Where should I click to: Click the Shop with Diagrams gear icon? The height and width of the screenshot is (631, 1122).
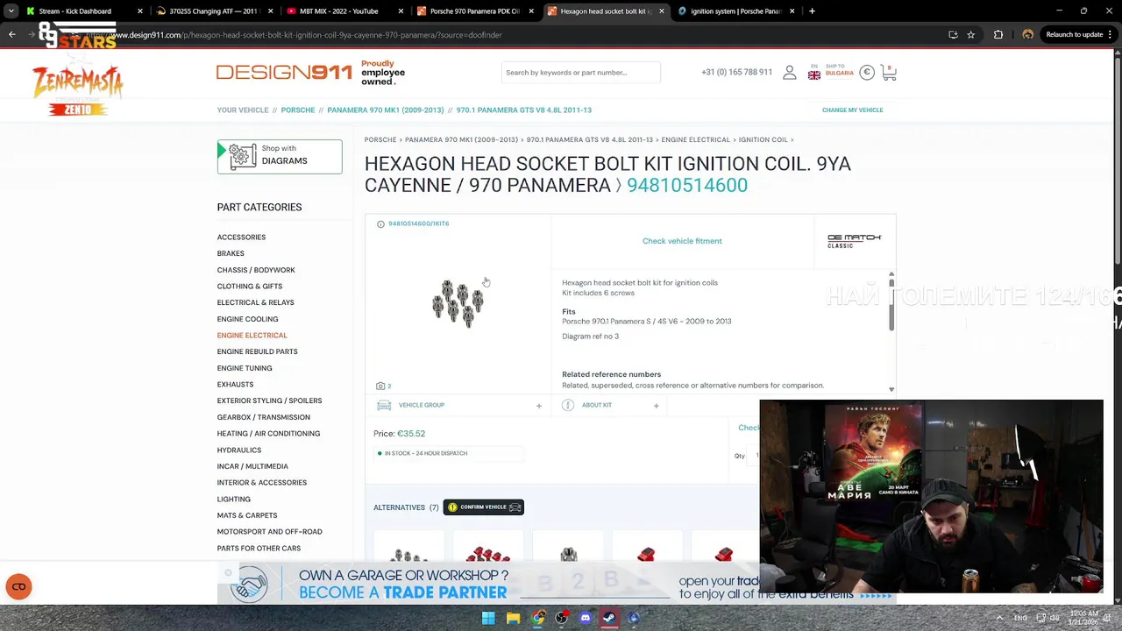(242, 156)
